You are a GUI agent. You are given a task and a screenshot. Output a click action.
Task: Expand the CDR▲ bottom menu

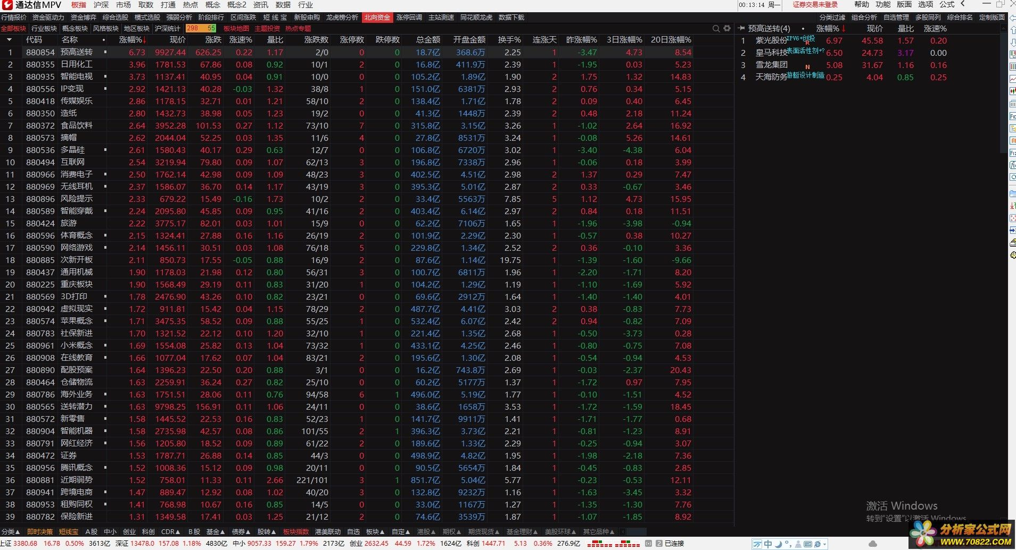(x=170, y=531)
